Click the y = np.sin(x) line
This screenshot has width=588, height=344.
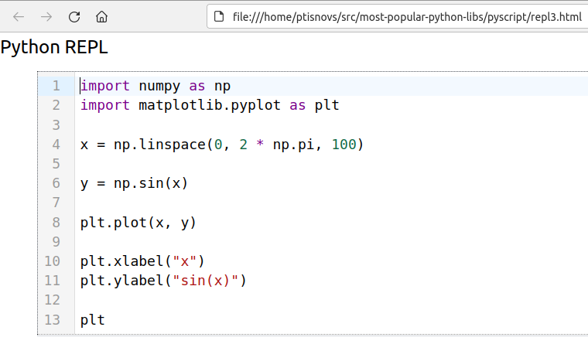pos(134,183)
